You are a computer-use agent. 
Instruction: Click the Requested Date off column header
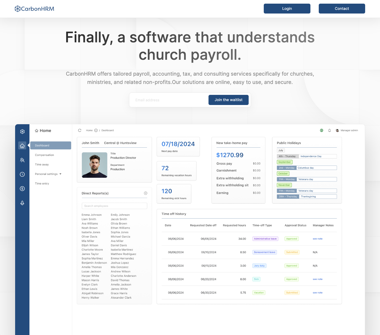[203, 225]
